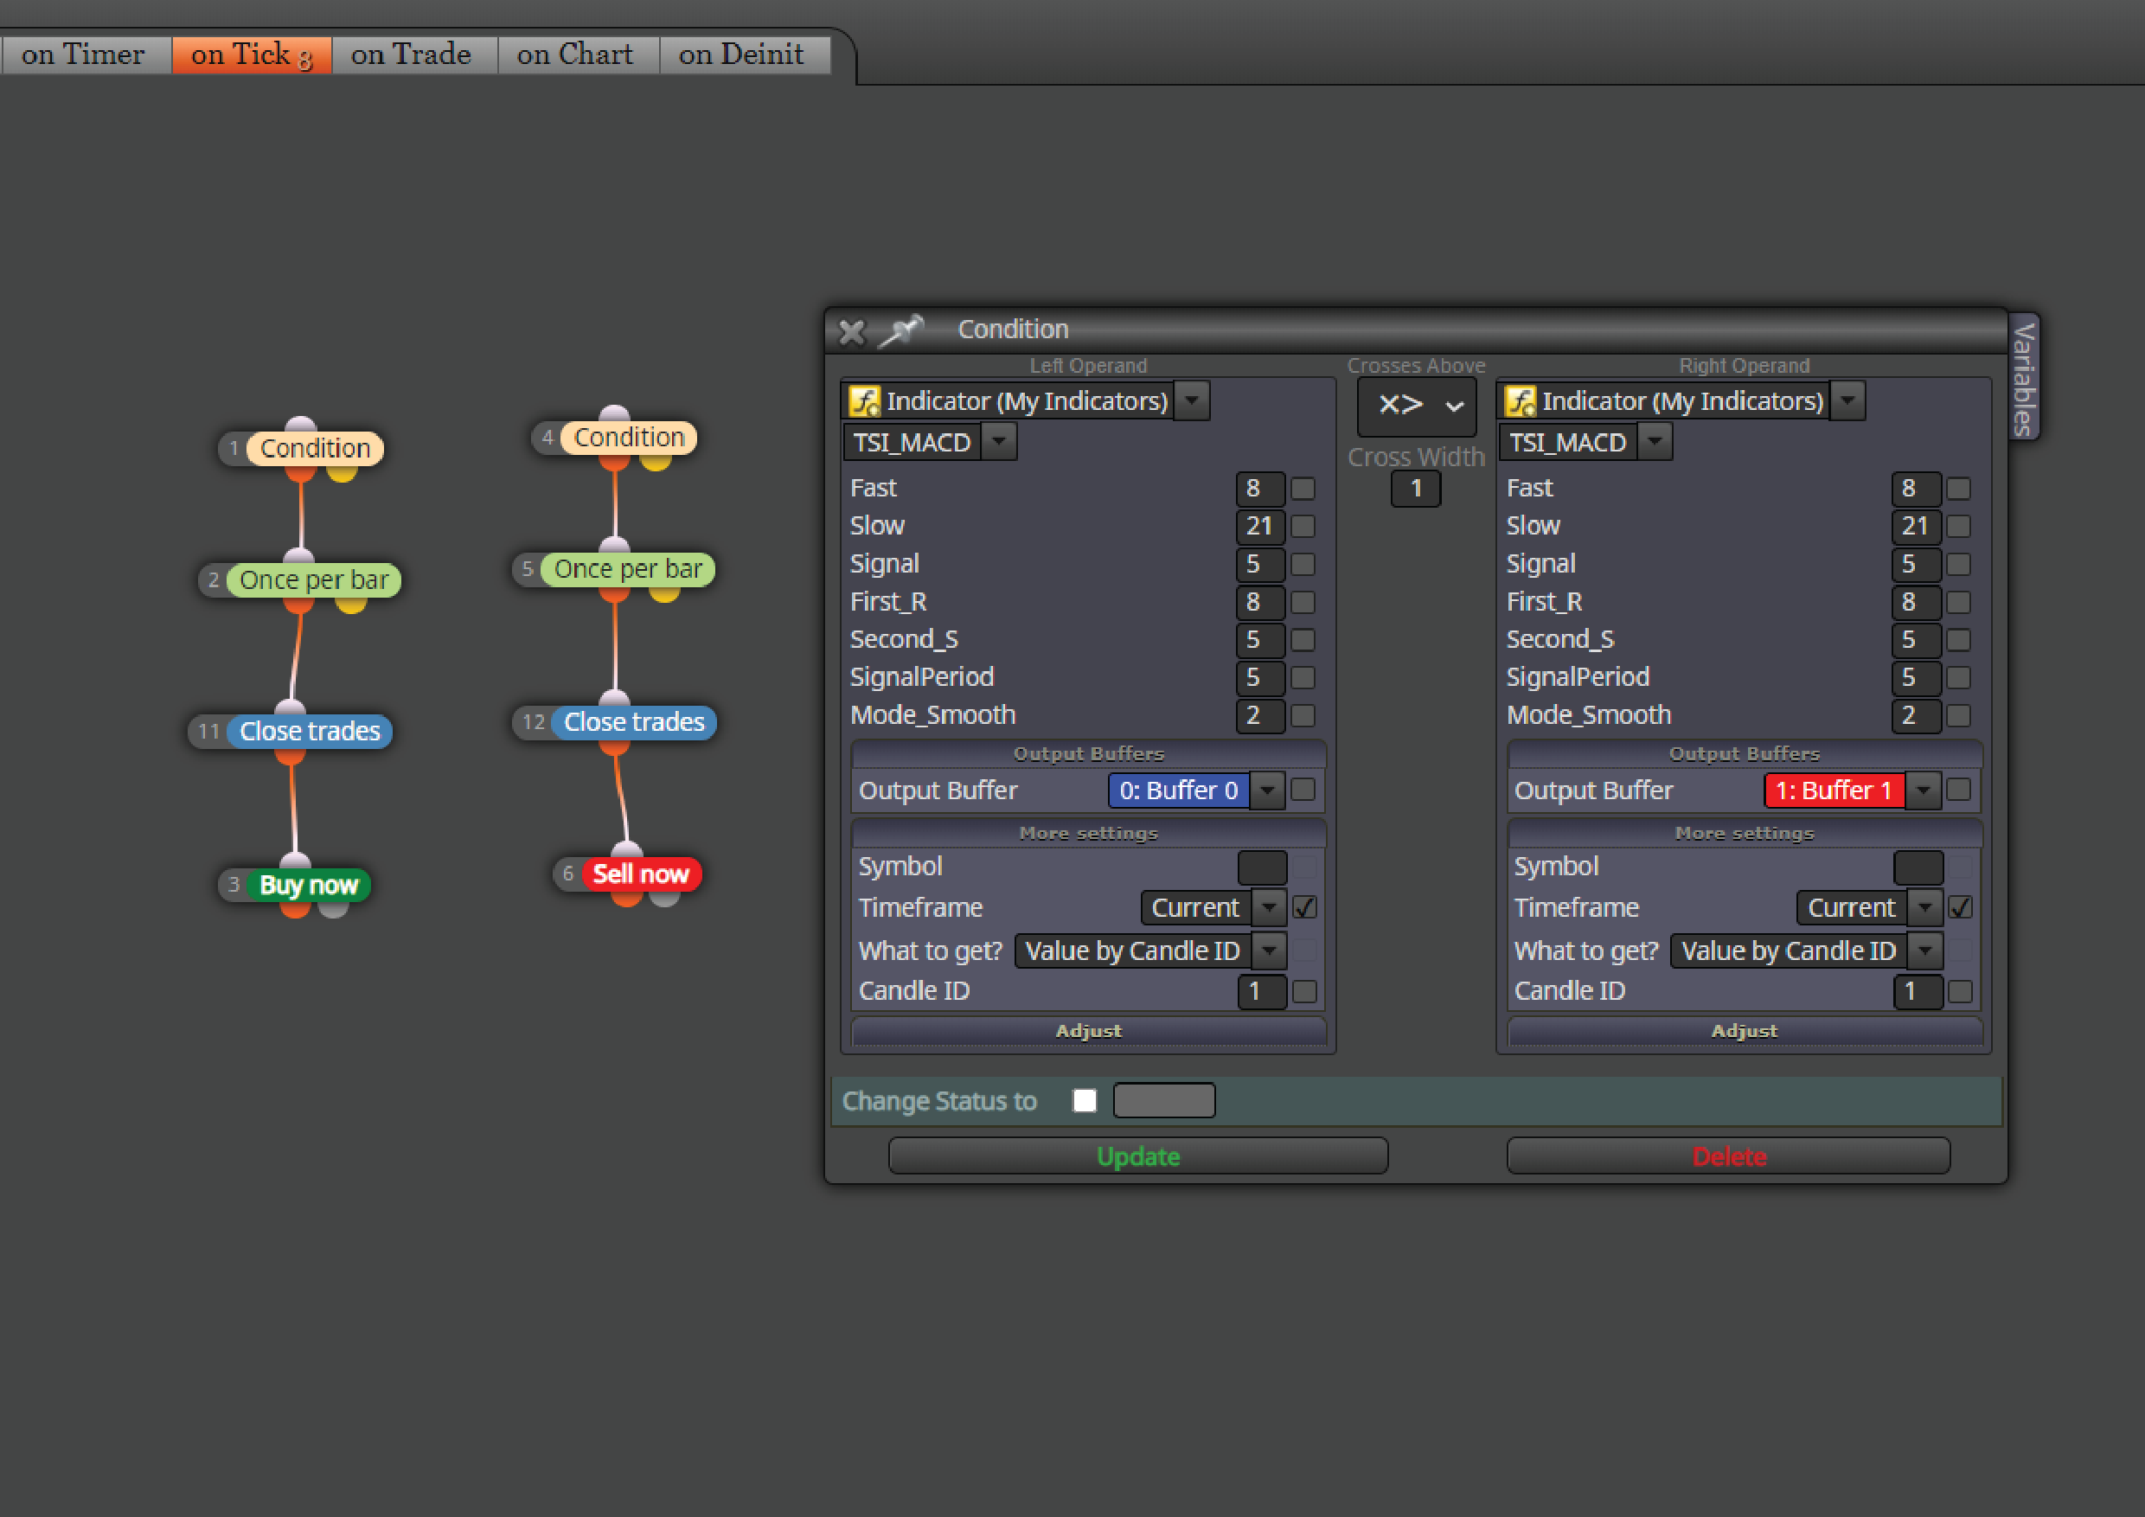The width and height of the screenshot is (2145, 1517).
Task: Expand left operand TSI_MACD indicator dropdown
Action: tap(999, 442)
